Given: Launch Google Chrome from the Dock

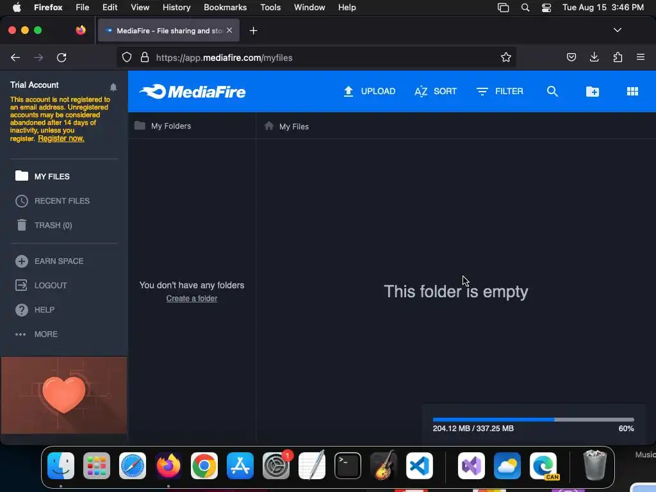Looking at the screenshot, I should 204,466.
